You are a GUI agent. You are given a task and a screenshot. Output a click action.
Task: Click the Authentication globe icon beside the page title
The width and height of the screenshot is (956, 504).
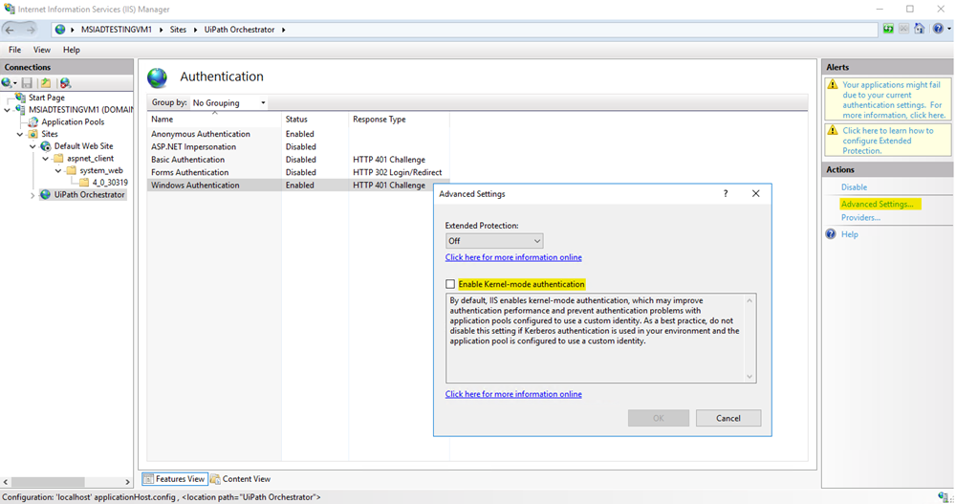158,77
